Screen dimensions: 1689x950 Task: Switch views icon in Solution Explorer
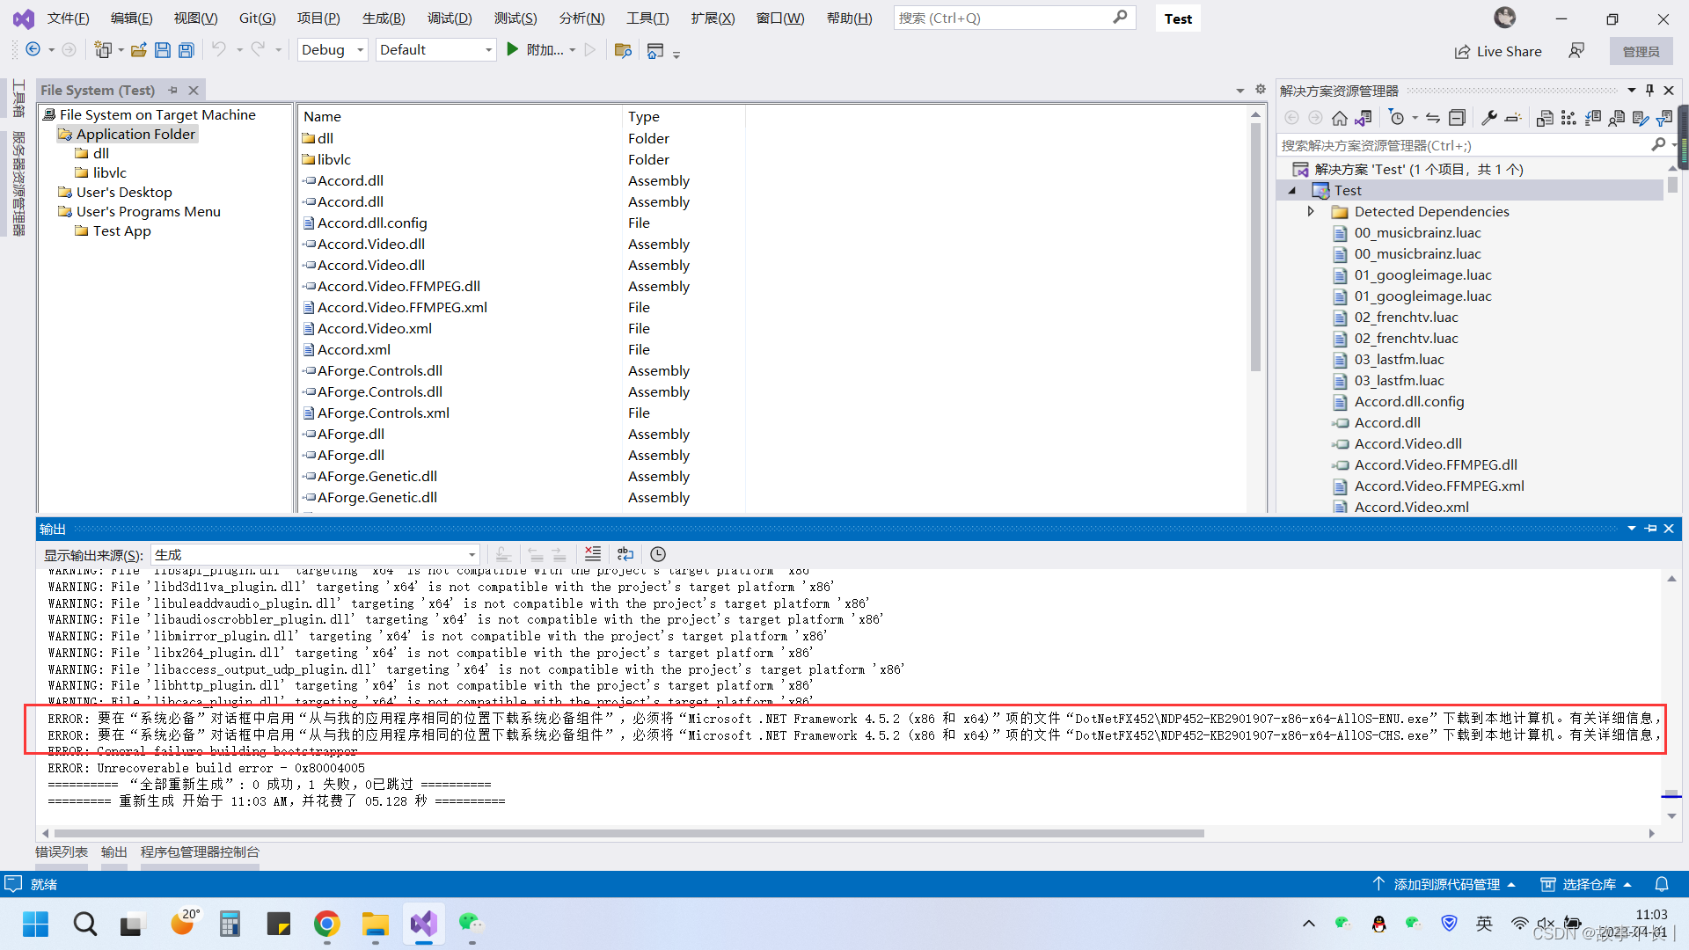[x=1364, y=118]
